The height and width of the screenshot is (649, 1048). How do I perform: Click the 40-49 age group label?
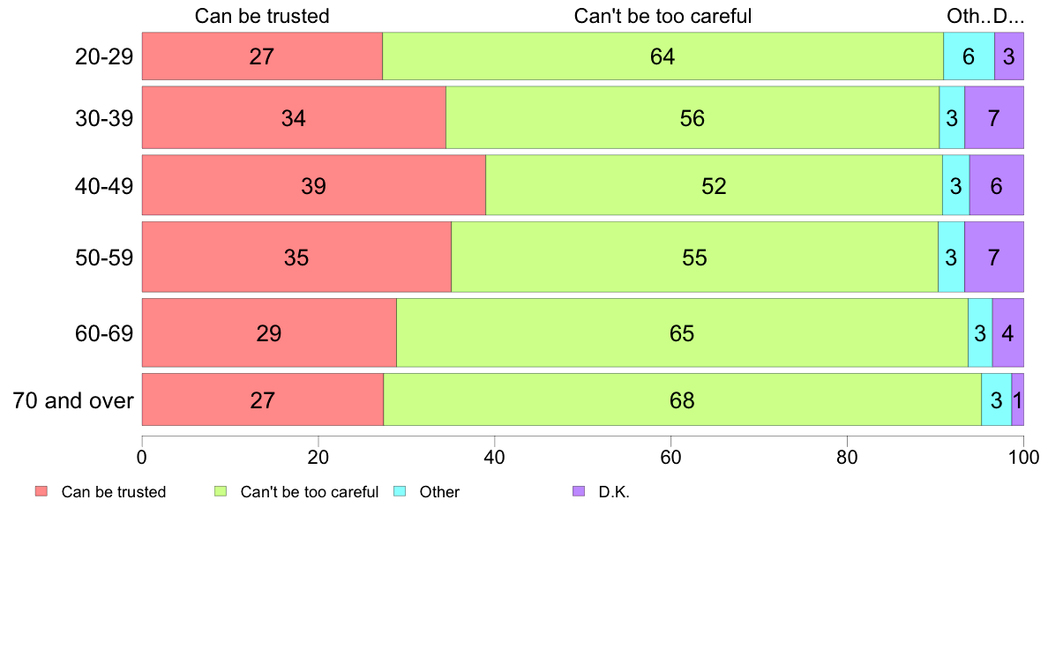click(x=104, y=186)
